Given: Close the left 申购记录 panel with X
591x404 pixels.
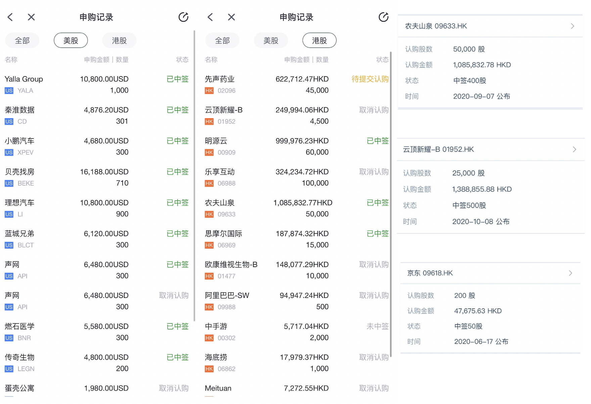Looking at the screenshot, I should point(31,17).
